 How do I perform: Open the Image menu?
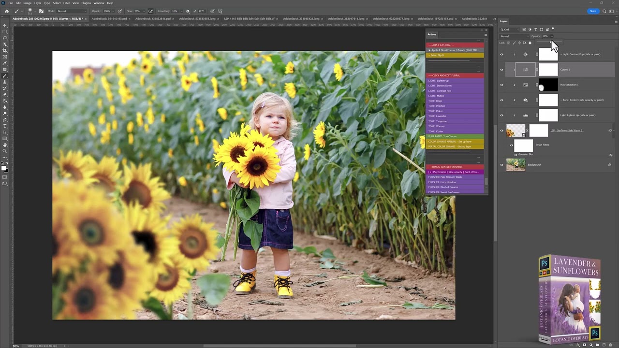[x=28, y=3]
